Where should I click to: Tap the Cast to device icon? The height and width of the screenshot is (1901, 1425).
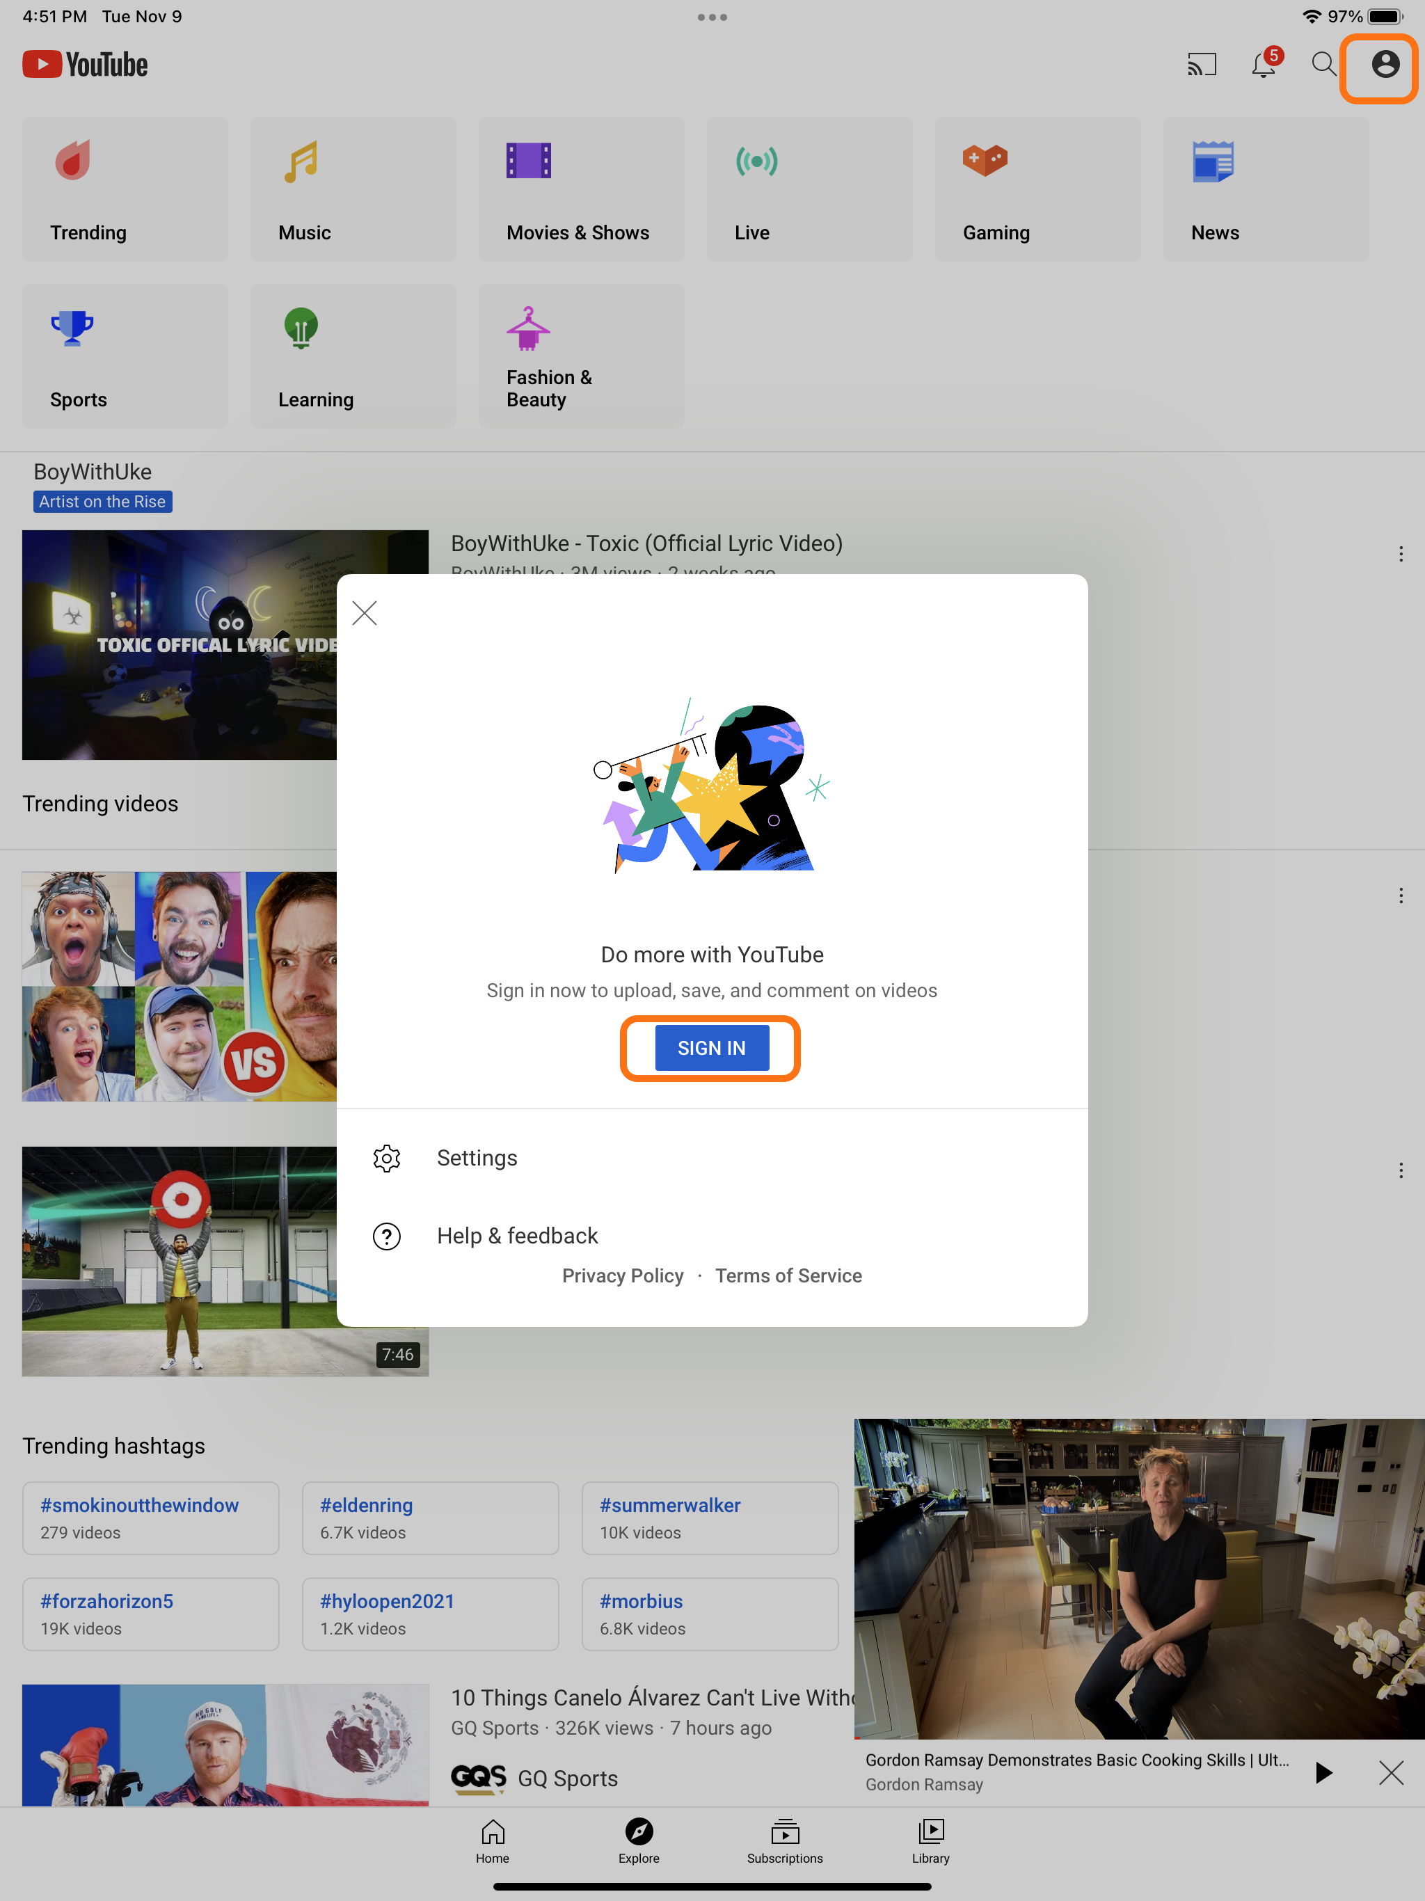point(1202,65)
